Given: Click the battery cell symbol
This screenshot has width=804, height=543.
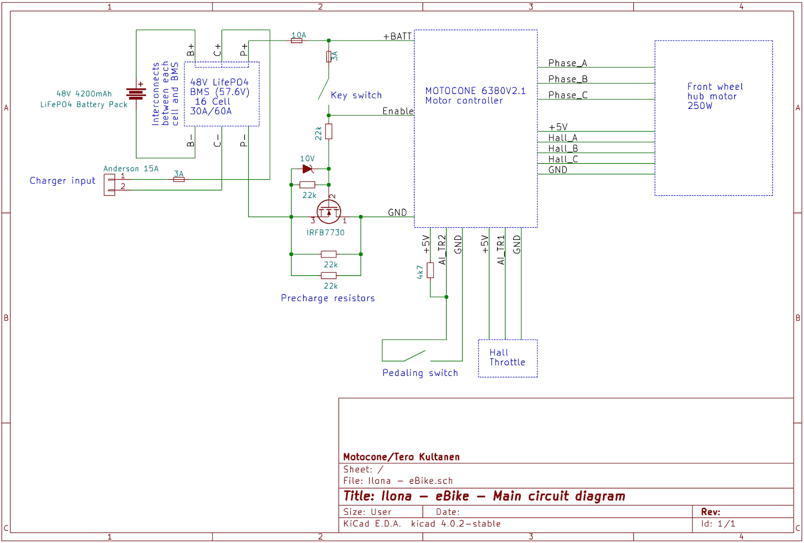Looking at the screenshot, I should [136, 94].
